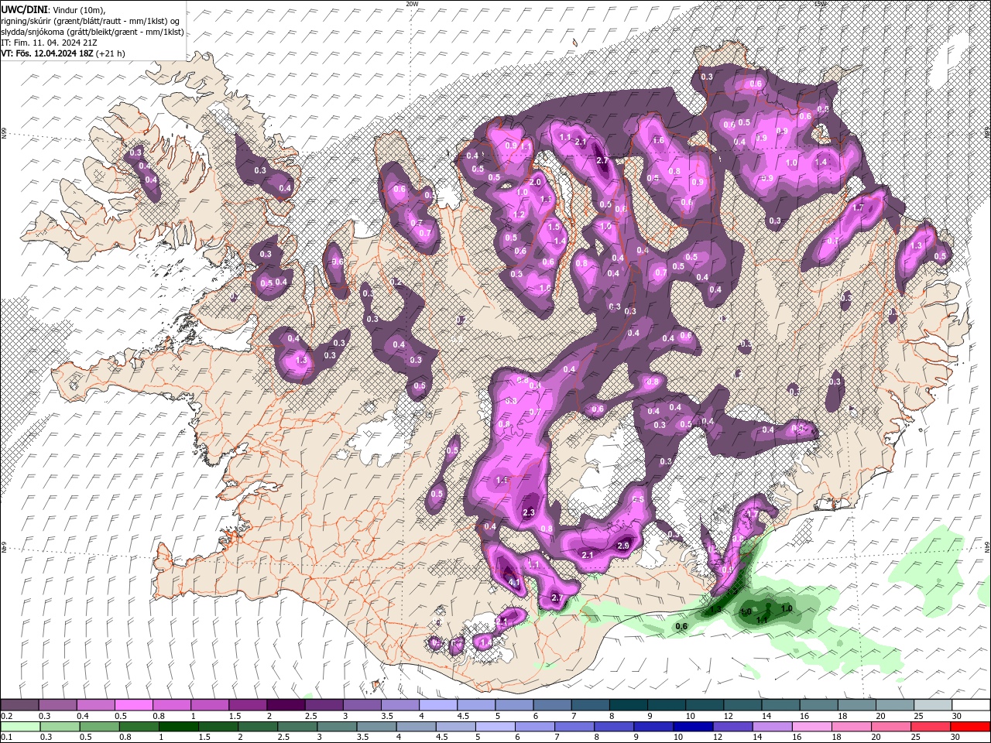Select the medium green 0.8–1 rain swatch
The width and height of the screenshot is (991, 743).
(x=139, y=727)
